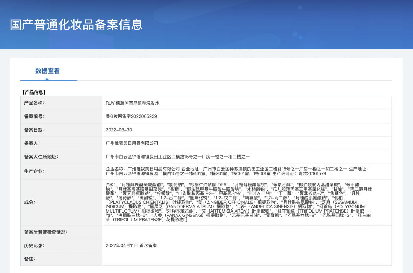
Task: Click the 产品名称 row label
Action: click(34, 103)
